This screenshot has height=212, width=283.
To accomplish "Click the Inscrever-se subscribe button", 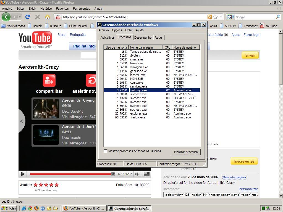I will coord(244,161).
